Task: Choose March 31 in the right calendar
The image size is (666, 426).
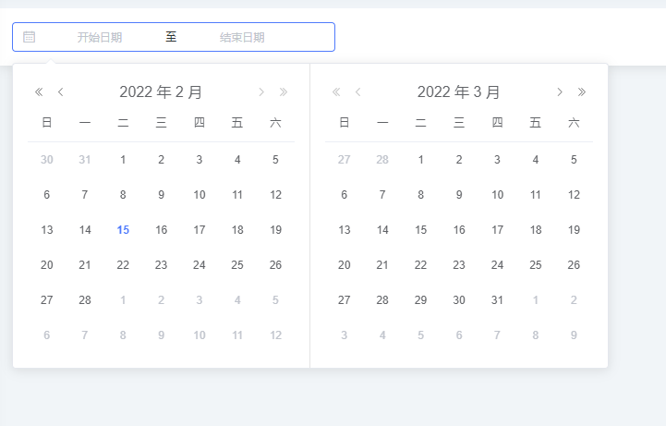Action: [x=497, y=300]
